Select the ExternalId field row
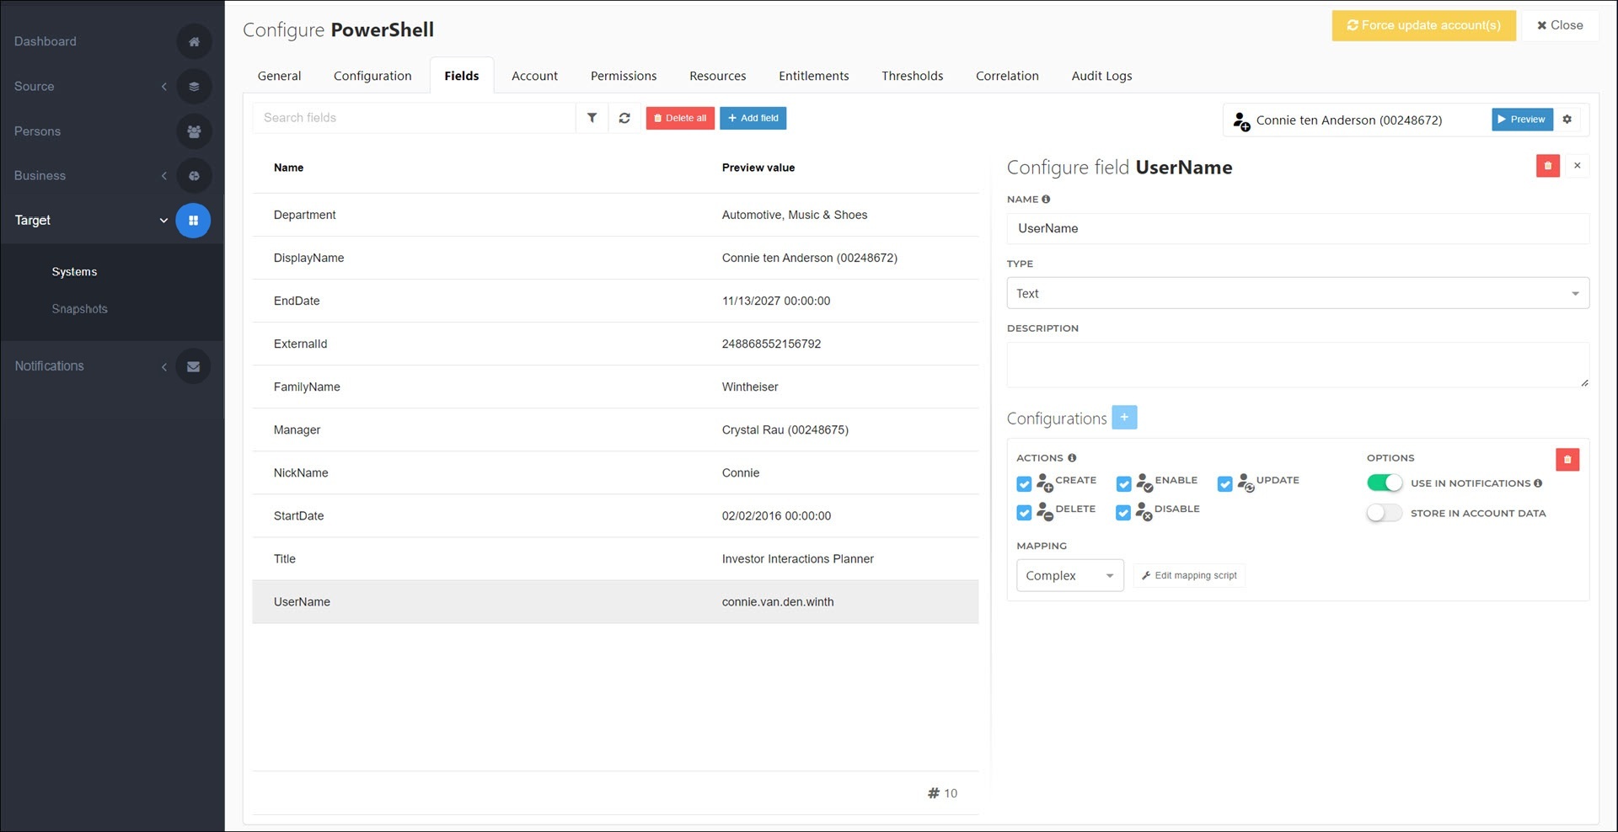Screen dimensions: 1618x832 [x=615, y=344]
